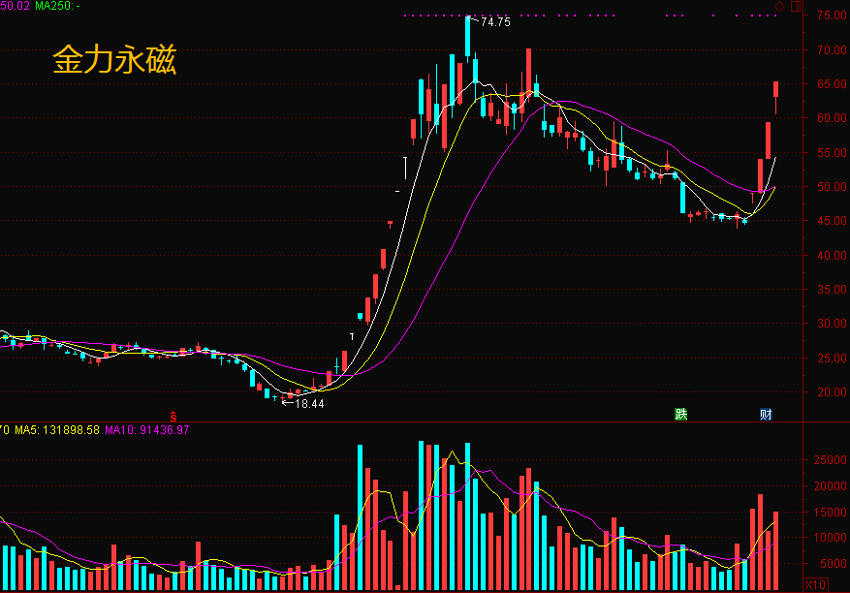850x593 pixels.
Task: Click the red S marker below the chart
Action: tap(173, 417)
